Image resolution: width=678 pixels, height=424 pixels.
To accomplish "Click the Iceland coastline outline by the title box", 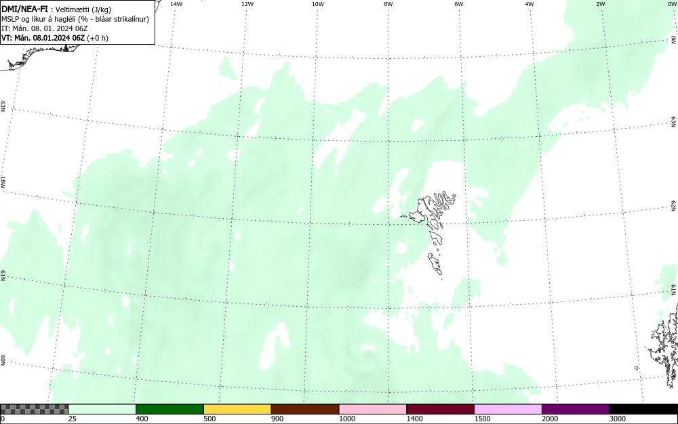I will 39,56.
